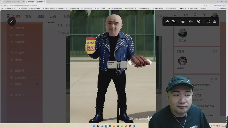The height and width of the screenshot is (128, 228).
Task: Open the tab search dropdown chevron
Action: click(x=2, y=2)
